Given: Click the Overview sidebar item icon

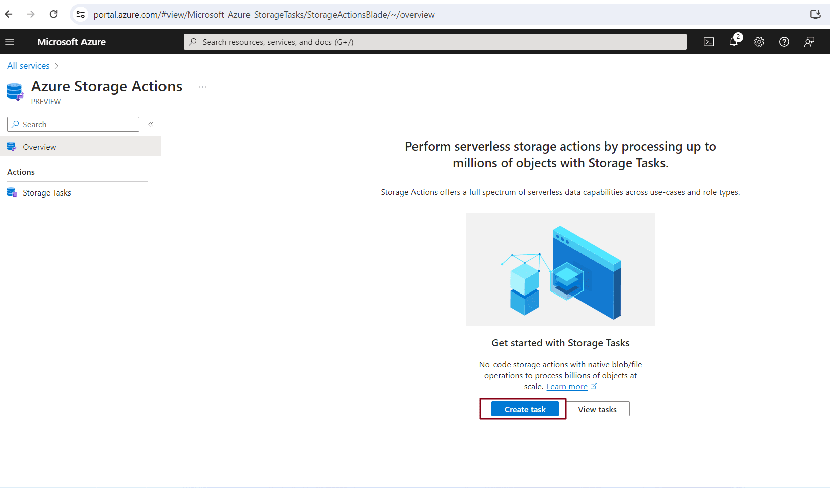Looking at the screenshot, I should (12, 147).
